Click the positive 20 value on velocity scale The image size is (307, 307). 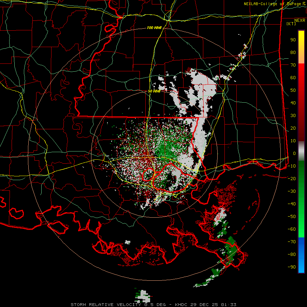[x=293, y=128]
